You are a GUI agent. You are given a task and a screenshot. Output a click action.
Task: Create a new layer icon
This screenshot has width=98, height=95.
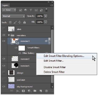pos(41,91)
